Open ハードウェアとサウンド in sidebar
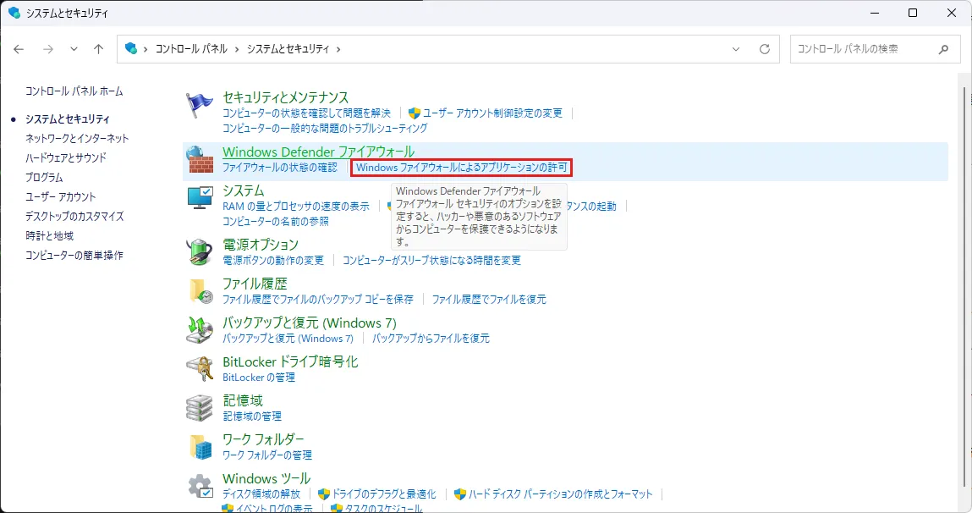 pos(66,157)
